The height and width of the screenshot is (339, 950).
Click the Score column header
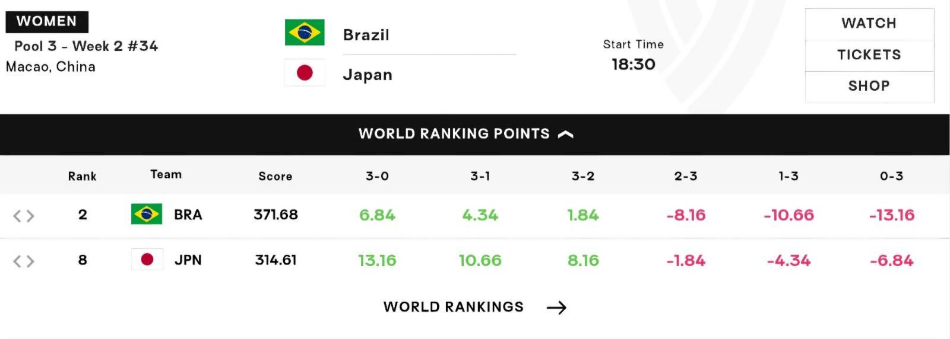275,176
